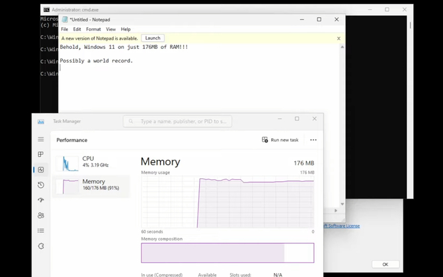Click the cmd.exe title bar icon

(x=46, y=10)
